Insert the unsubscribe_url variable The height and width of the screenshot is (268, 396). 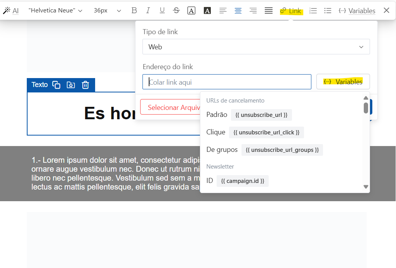261,115
